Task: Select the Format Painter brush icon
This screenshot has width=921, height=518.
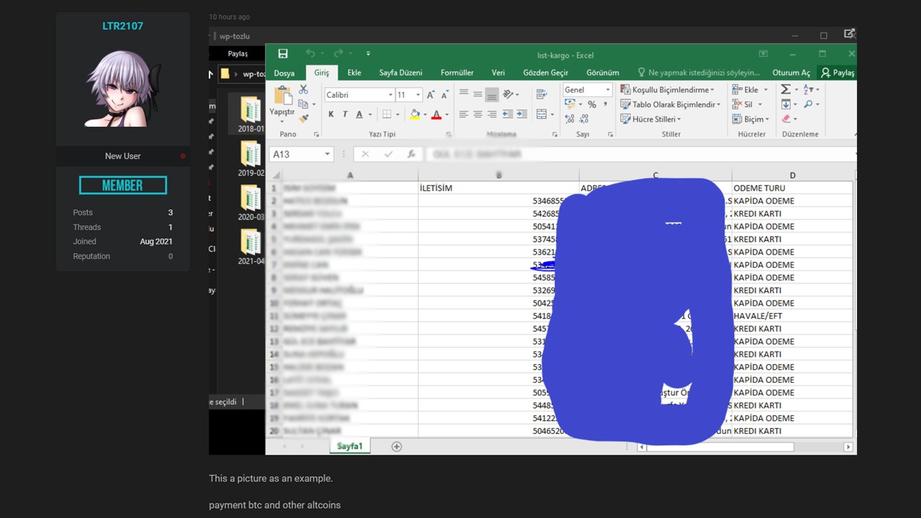Action: click(304, 118)
